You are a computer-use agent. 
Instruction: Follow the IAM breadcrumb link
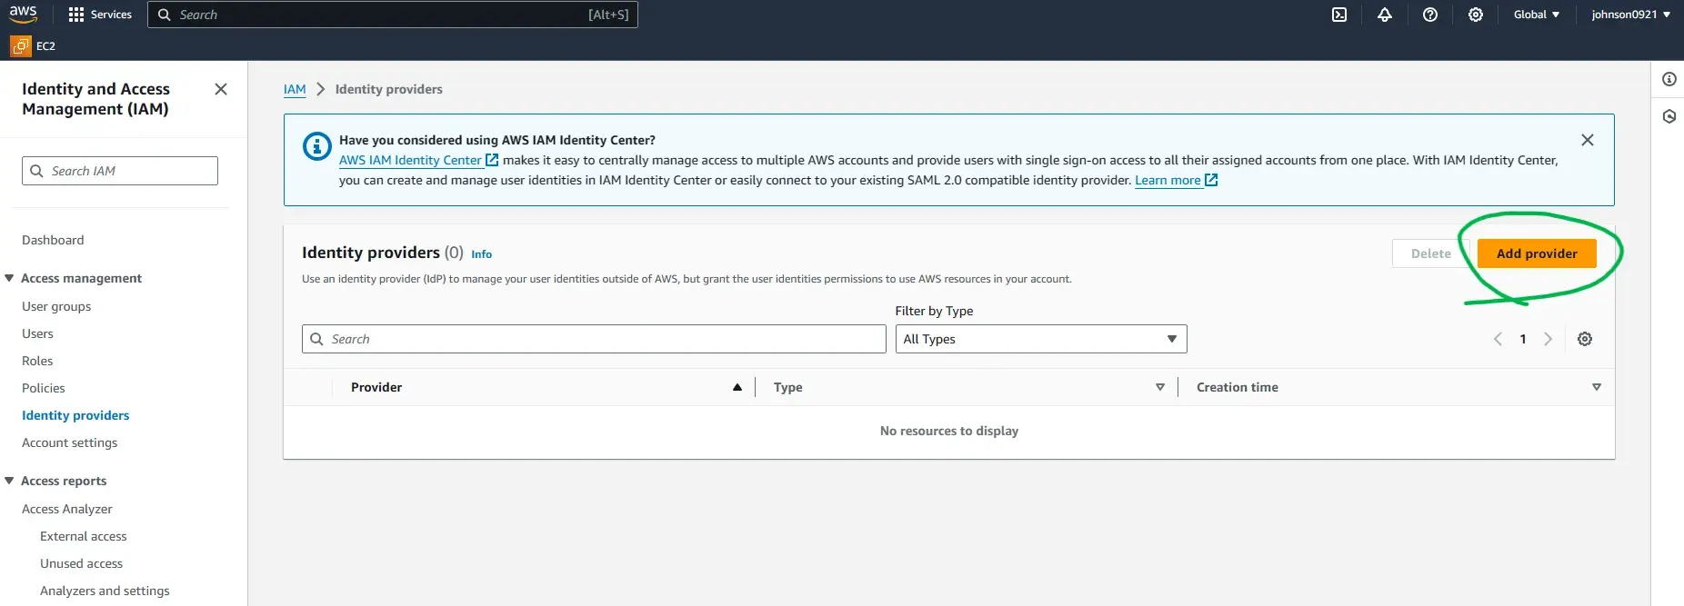tap(295, 89)
